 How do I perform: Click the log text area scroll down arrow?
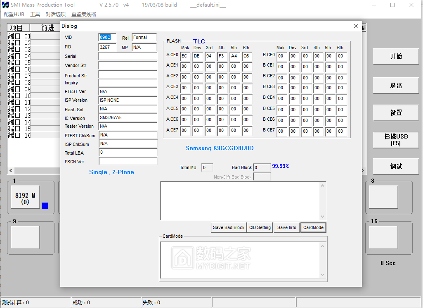coord(322,217)
